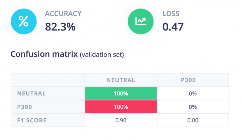
Task: Click the green loss chart icon
Action: click(140, 21)
